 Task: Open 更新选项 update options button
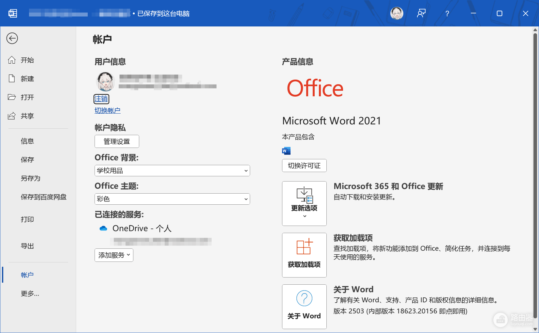coord(304,203)
